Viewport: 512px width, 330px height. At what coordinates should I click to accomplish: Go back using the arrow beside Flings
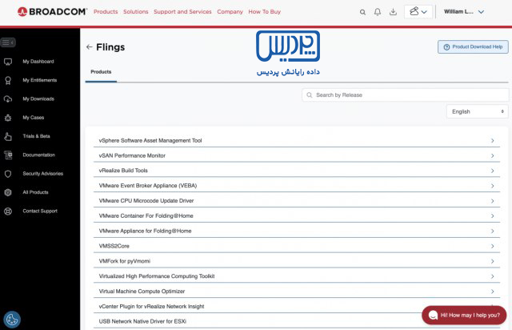[x=89, y=47]
